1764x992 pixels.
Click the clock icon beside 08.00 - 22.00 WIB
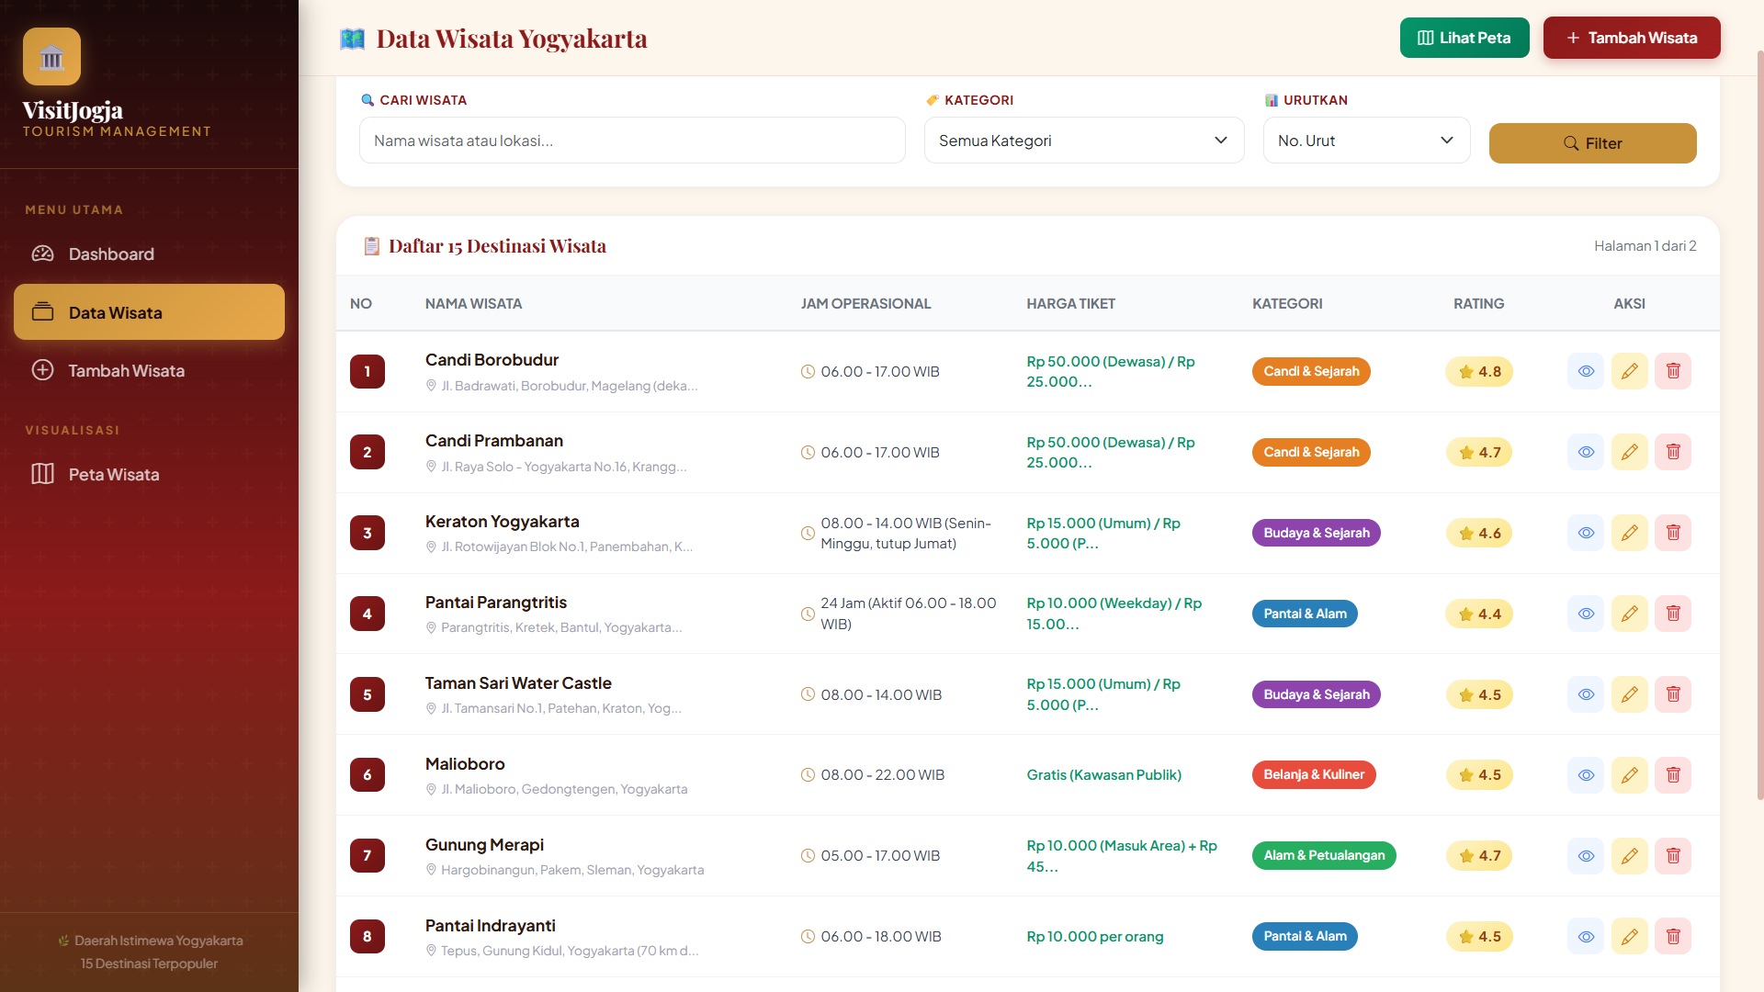click(808, 774)
